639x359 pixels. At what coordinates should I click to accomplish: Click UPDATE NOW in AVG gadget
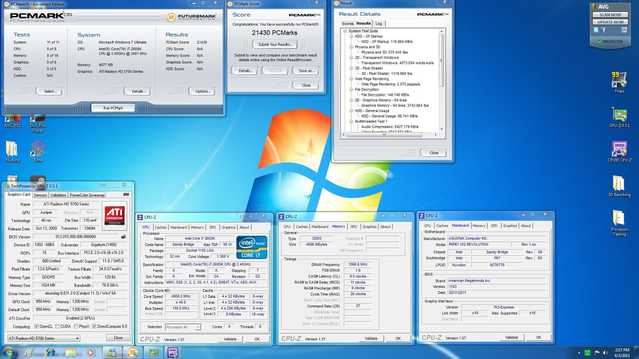[610, 22]
